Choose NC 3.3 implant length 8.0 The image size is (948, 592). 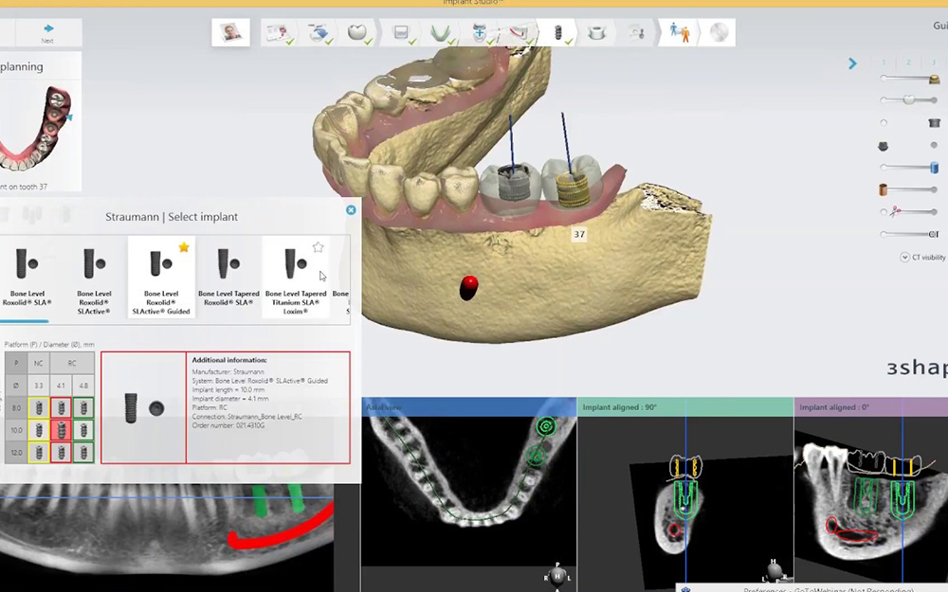pyautogui.click(x=39, y=408)
